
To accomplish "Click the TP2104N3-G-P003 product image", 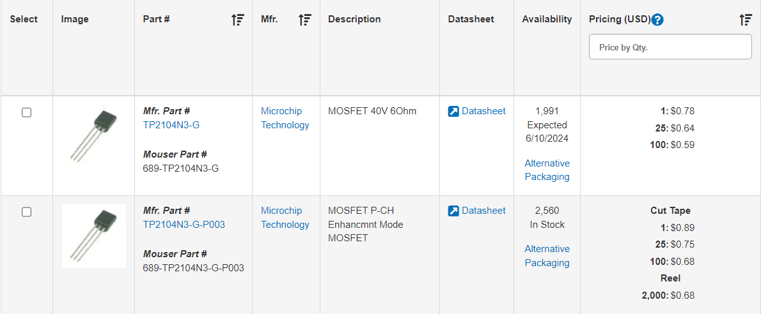I will [94, 235].
